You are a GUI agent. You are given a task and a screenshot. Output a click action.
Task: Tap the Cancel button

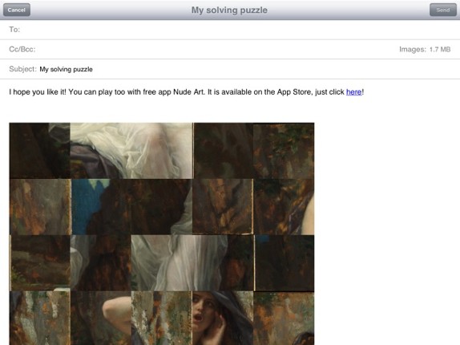click(16, 10)
